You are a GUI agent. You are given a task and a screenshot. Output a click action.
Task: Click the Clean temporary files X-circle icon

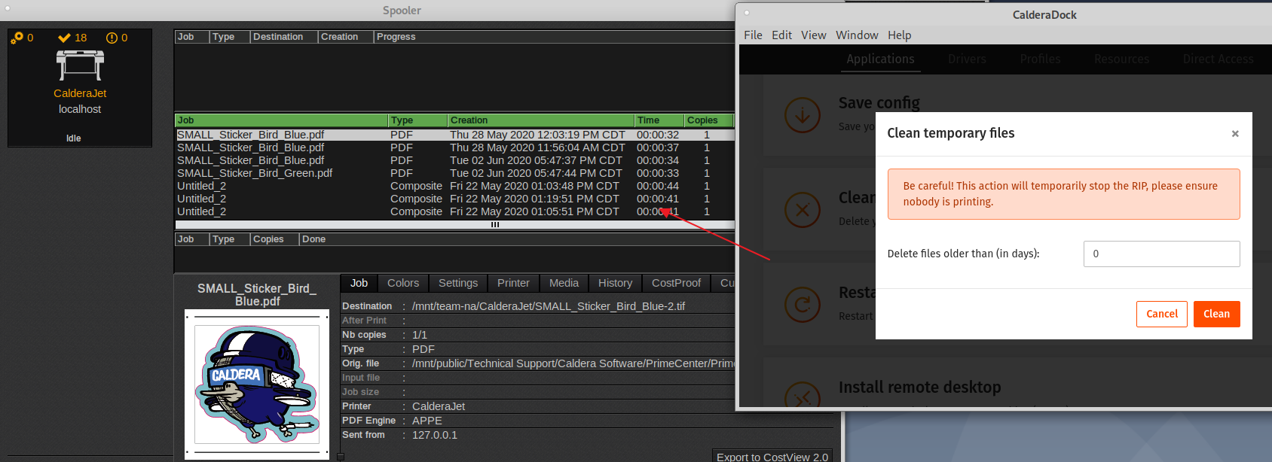[802, 210]
